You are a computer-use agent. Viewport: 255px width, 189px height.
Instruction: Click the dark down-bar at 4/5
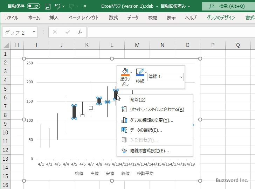pos(74,112)
